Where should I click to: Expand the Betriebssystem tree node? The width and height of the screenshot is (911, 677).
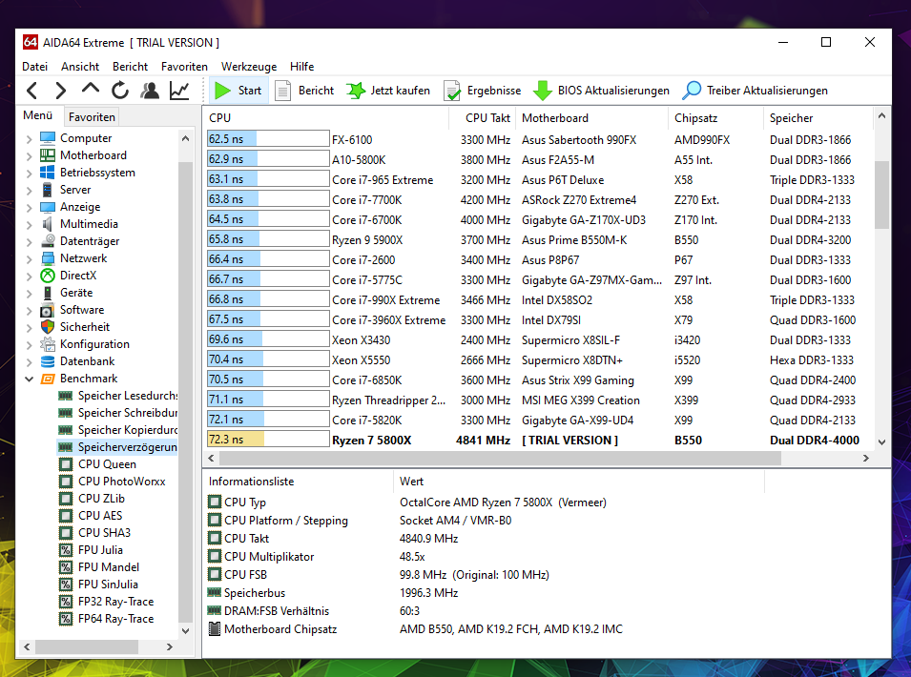point(29,173)
